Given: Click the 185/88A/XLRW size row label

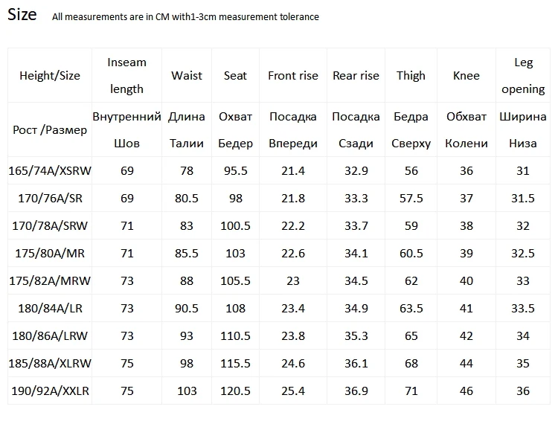Looking at the screenshot, I should 50,363.
